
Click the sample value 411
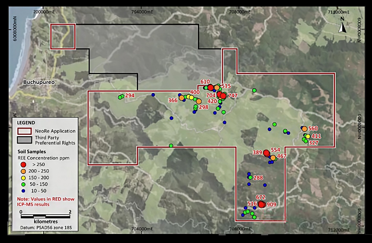tap(316, 136)
